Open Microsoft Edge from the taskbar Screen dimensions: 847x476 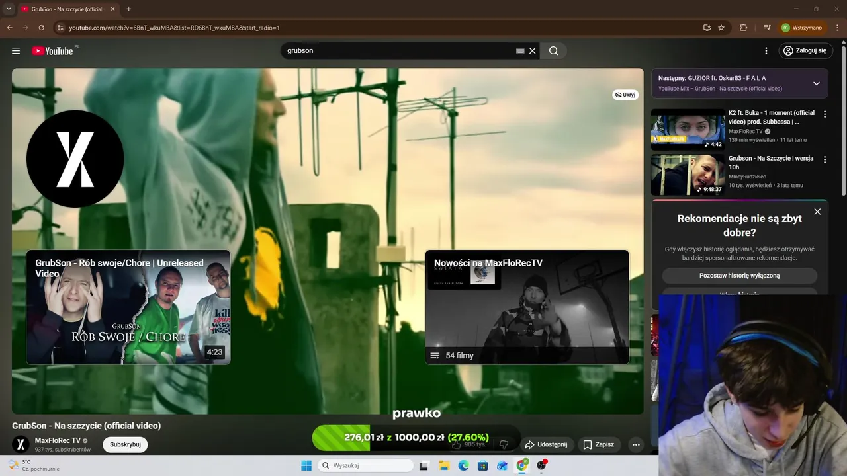[x=463, y=465]
